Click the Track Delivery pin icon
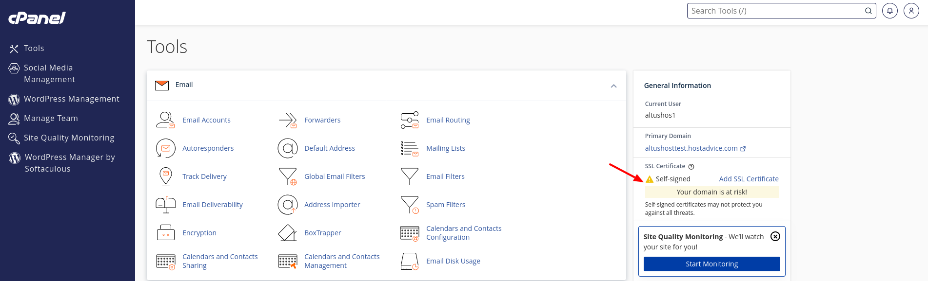Image resolution: width=928 pixels, height=281 pixels. pyautogui.click(x=166, y=176)
